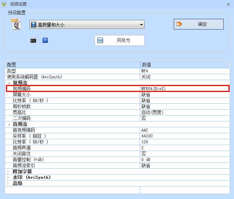Select the 使用系统解码器 (AviSynth) row
234x199 pixels.
point(118,77)
